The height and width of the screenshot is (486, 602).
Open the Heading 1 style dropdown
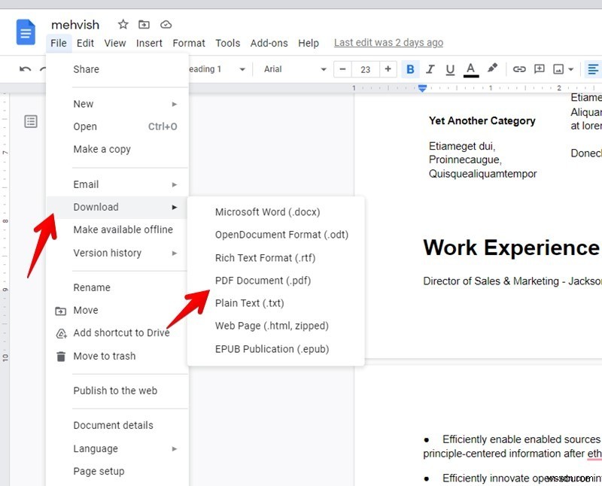pos(217,69)
